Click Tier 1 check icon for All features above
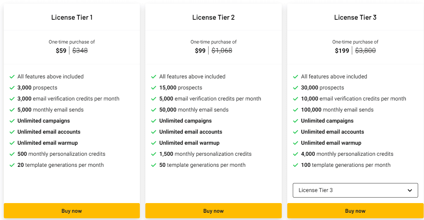The height and width of the screenshot is (220, 424). pyautogui.click(x=12, y=77)
